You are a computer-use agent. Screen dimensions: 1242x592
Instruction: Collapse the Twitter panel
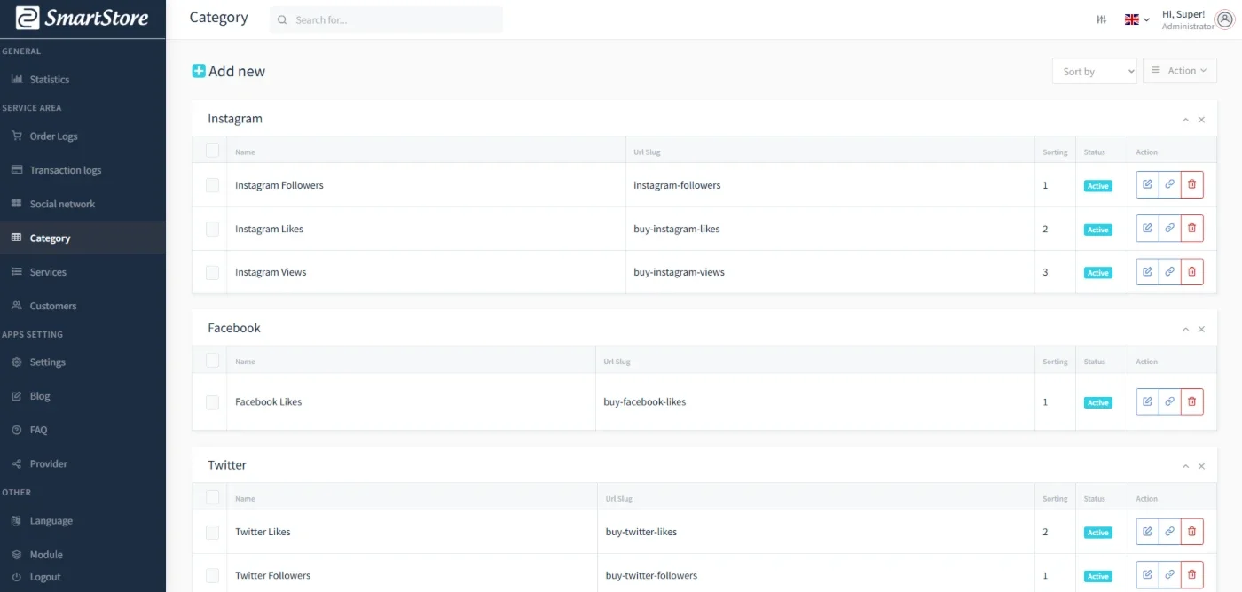[1185, 466]
